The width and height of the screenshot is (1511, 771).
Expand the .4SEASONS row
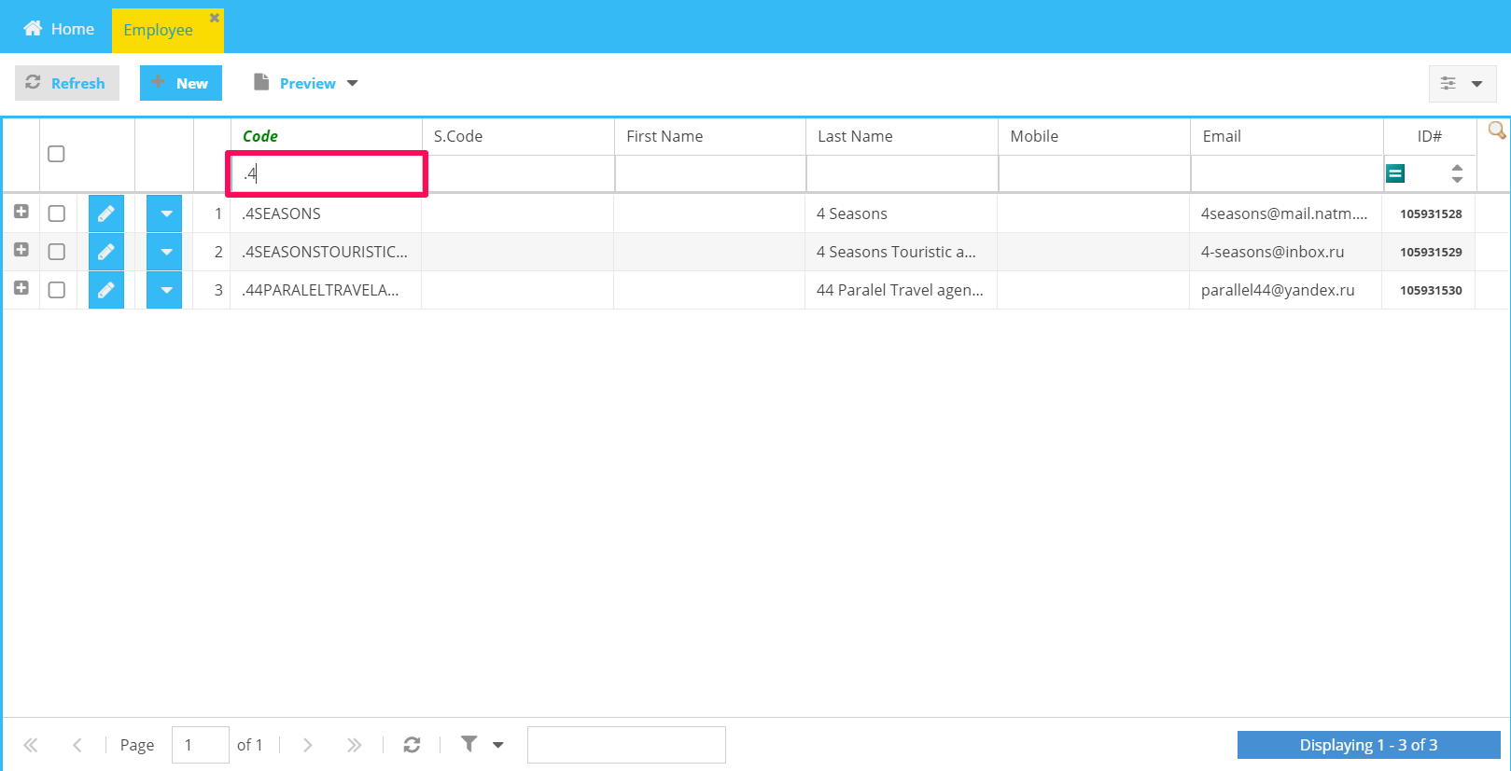[x=21, y=212]
